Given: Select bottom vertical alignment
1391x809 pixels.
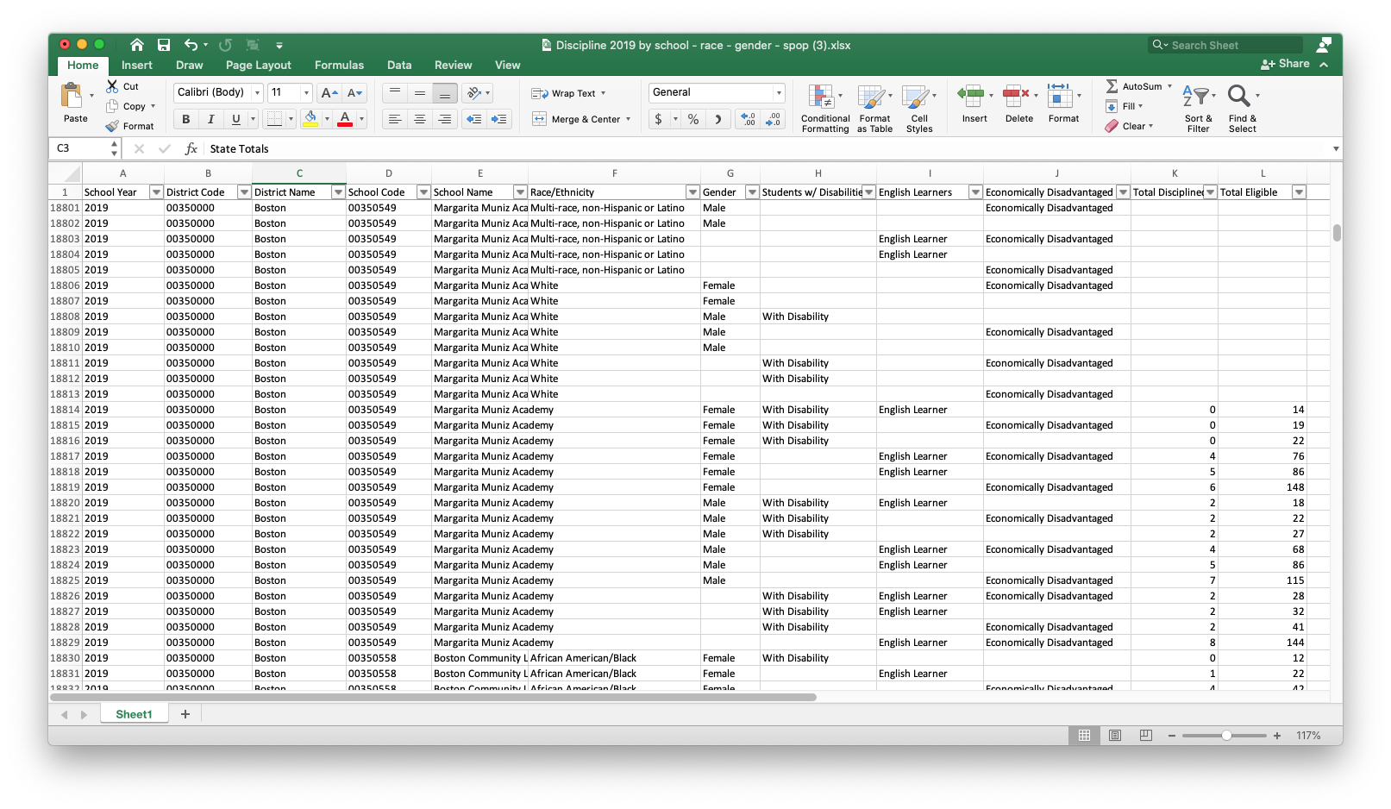Looking at the screenshot, I should pyautogui.click(x=445, y=93).
